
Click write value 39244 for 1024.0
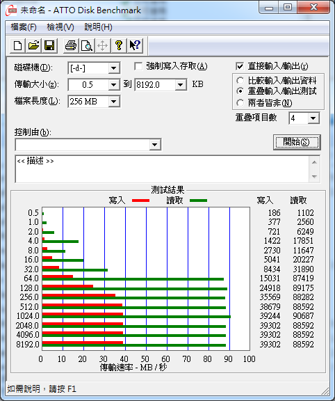[x=270, y=316]
